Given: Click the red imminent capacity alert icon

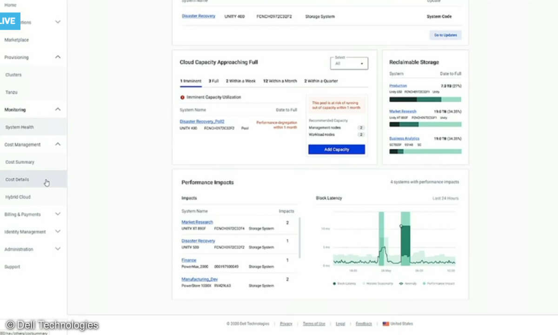Looking at the screenshot, I should [x=182, y=98].
